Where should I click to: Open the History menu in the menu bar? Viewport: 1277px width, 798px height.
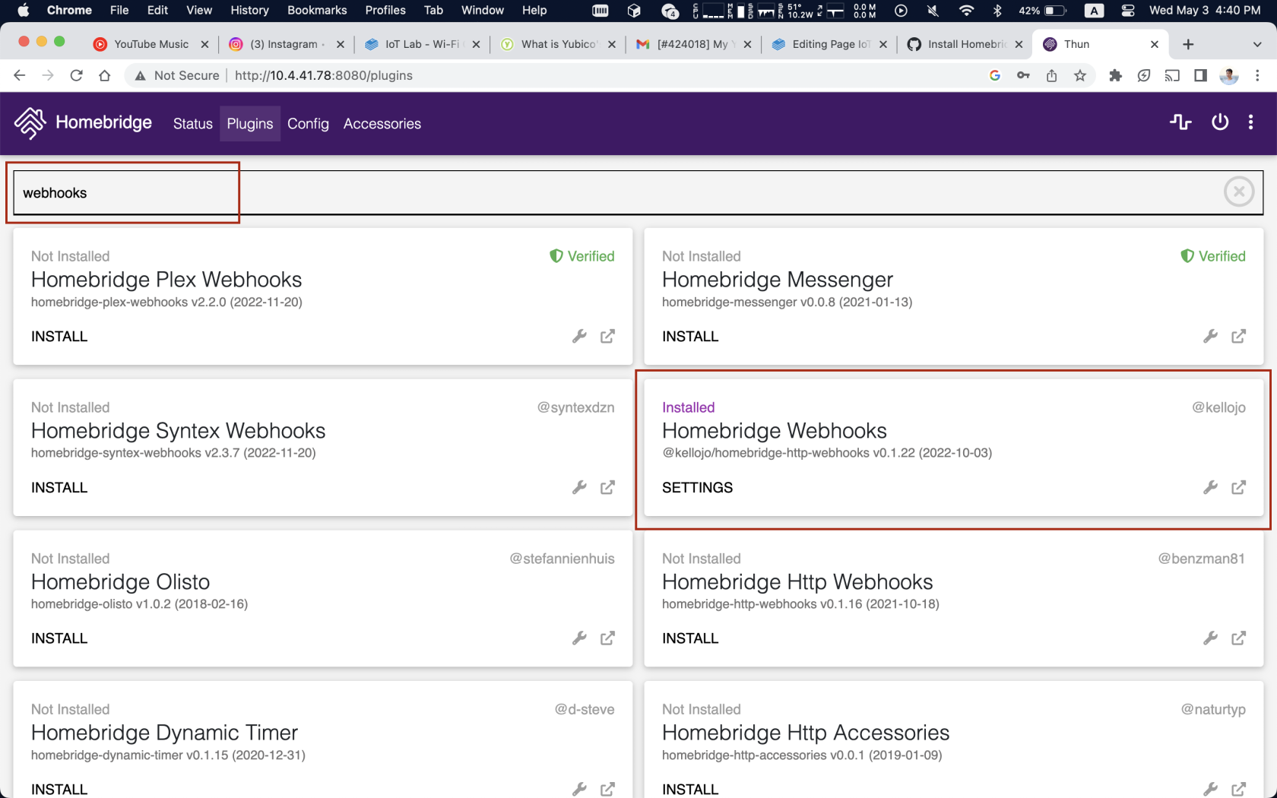pyautogui.click(x=250, y=10)
